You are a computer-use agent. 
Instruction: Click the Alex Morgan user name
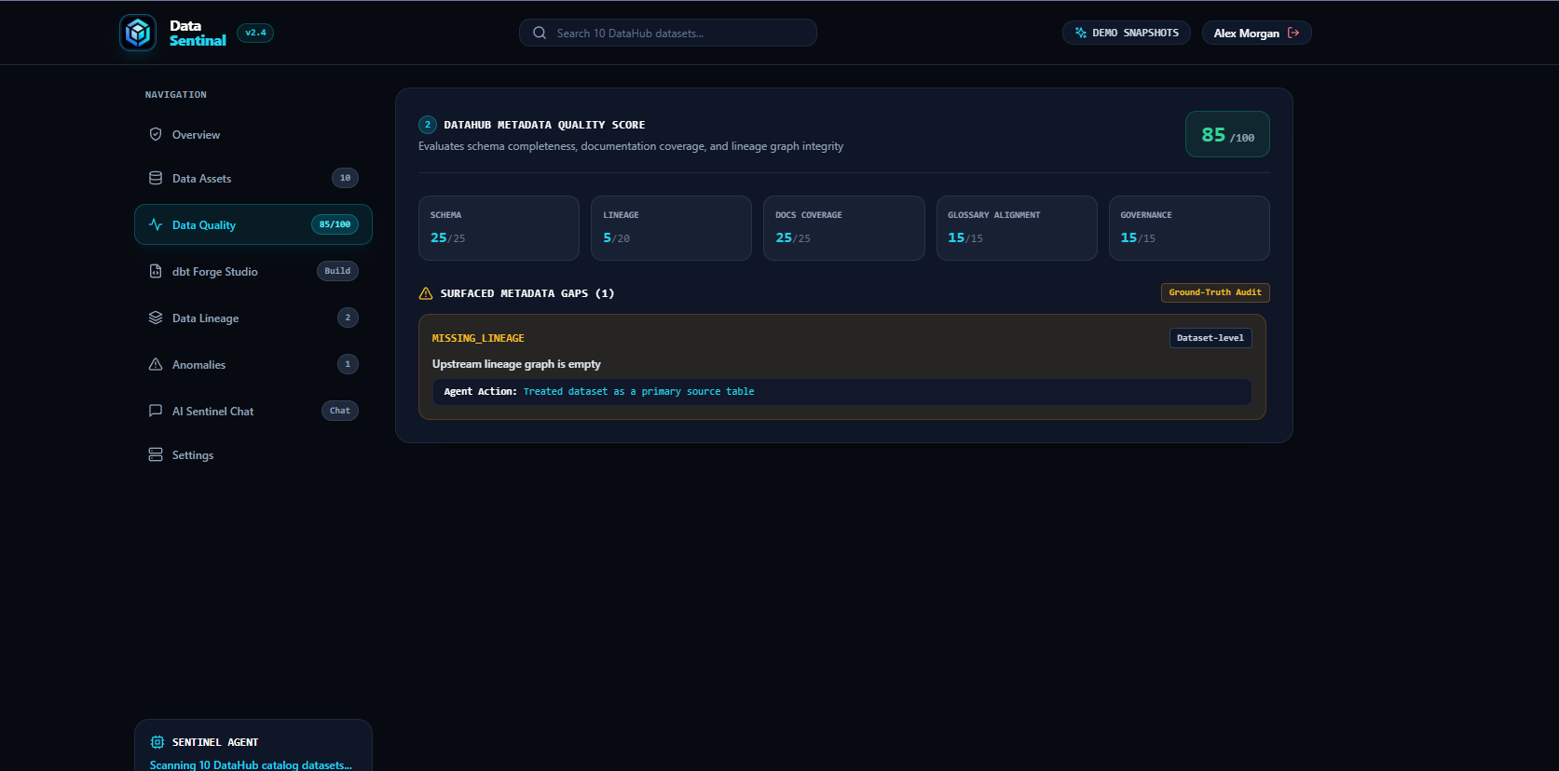click(1246, 33)
